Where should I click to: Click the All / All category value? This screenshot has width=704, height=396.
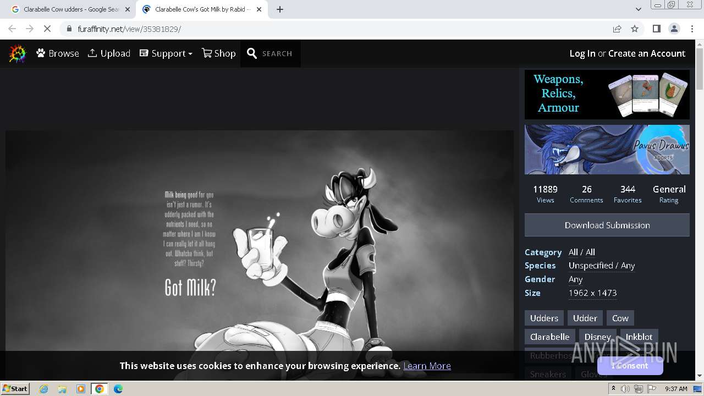tap(582, 252)
